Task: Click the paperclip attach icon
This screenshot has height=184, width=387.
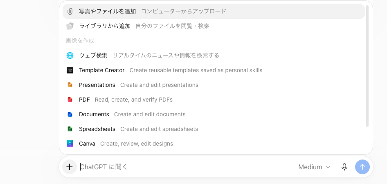Action: click(70, 11)
